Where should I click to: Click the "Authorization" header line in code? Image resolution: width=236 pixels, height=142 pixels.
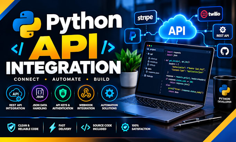tap(188, 68)
